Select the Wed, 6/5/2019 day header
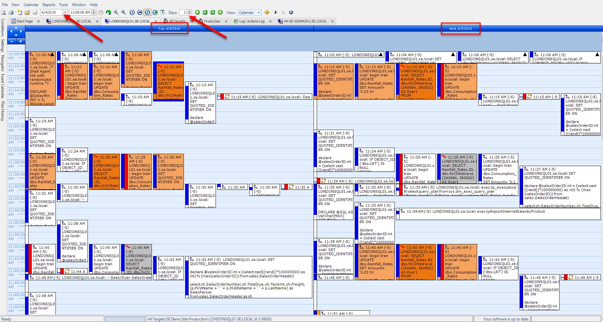 460,29
